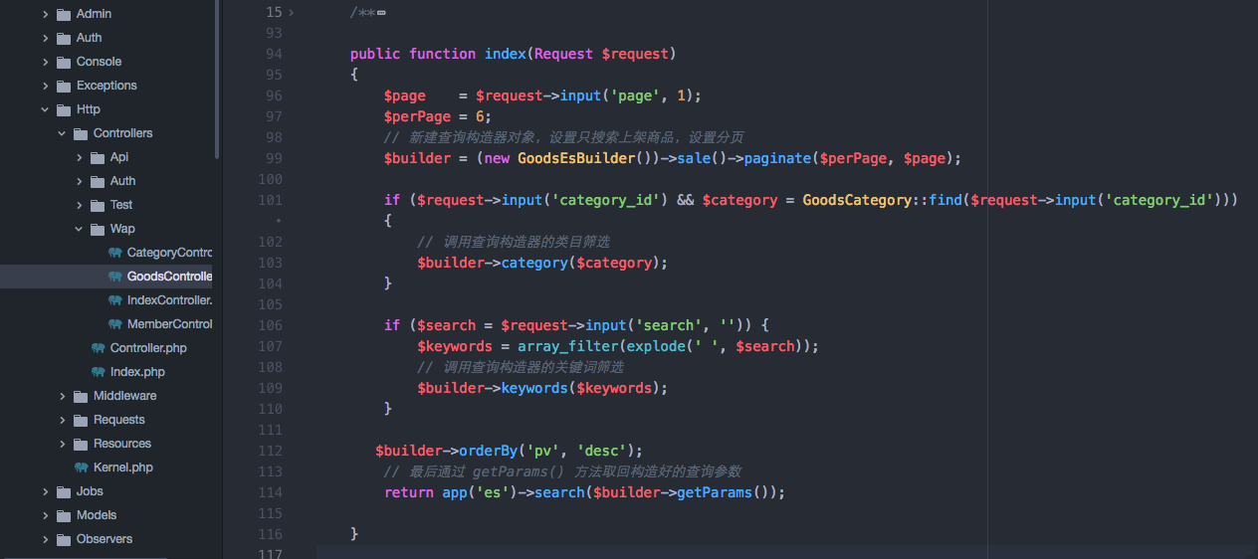Viewport: 1258px width, 559px height.
Task: Click the index function name on line 94
Action: (x=505, y=54)
